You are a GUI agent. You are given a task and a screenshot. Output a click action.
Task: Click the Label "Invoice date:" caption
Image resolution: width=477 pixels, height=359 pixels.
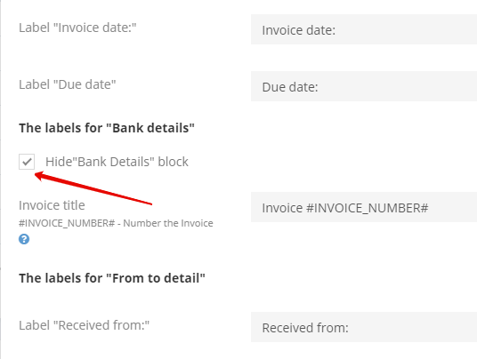(x=77, y=28)
